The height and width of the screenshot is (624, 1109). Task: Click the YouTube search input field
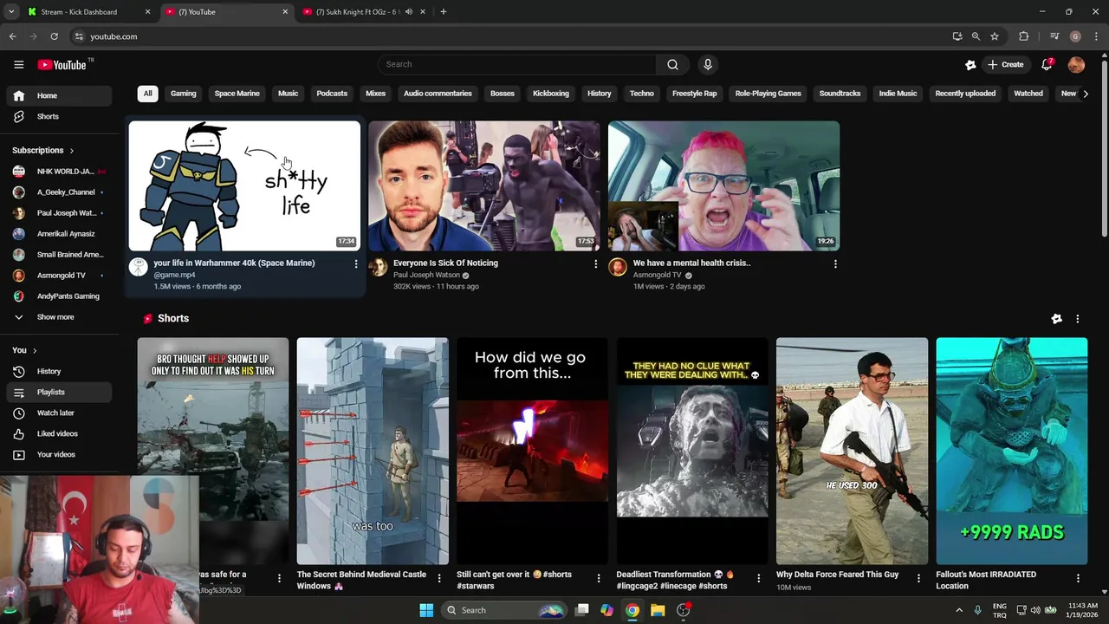pyautogui.click(x=516, y=64)
